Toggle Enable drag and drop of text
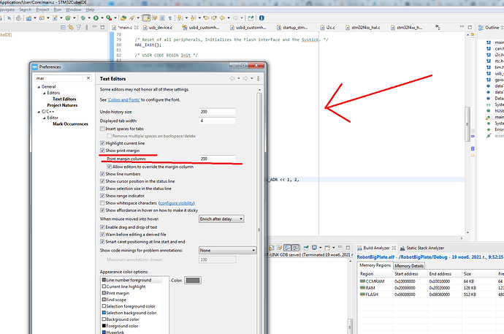Viewport: 504px width, 334px height. click(x=102, y=227)
